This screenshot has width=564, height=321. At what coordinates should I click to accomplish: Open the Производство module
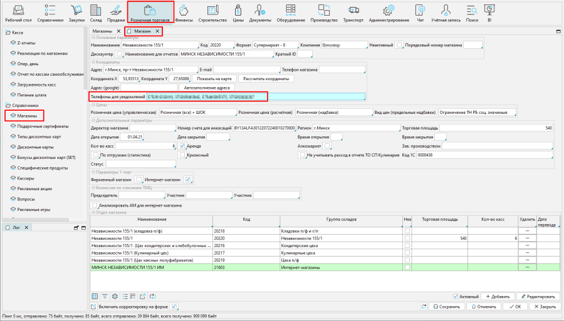click(323, 13)
